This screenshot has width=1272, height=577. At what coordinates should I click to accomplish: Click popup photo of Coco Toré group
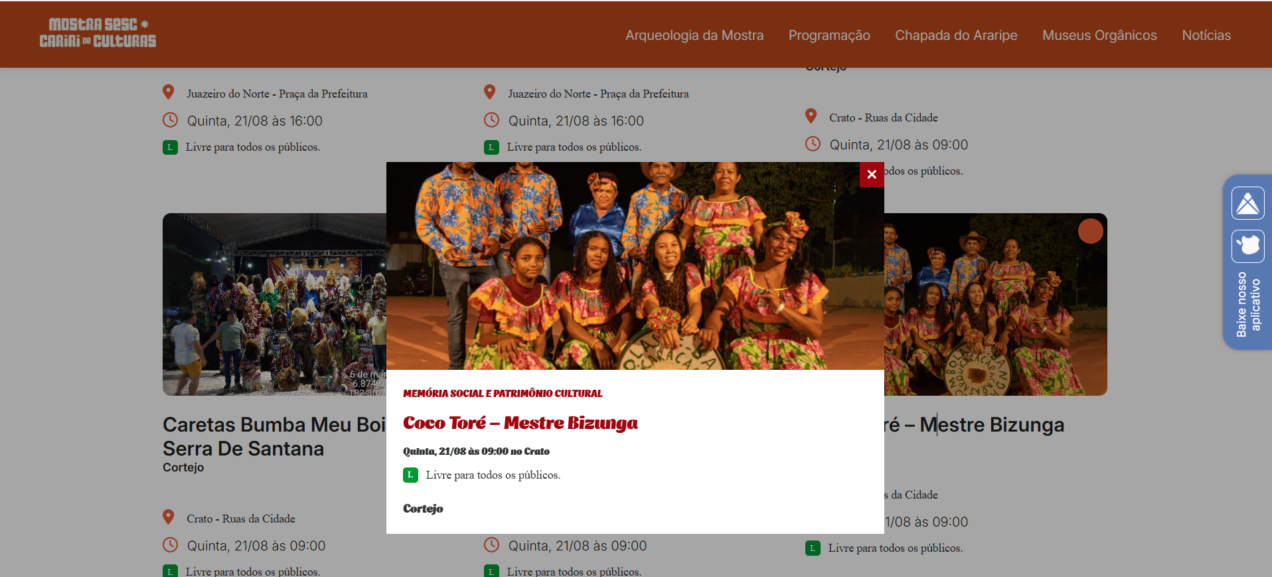coord(635,266)
